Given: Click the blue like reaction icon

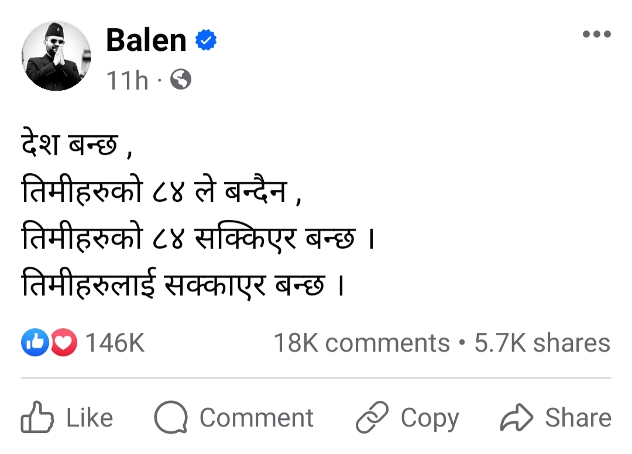Looking at the screenshot, I should (35, 342).
